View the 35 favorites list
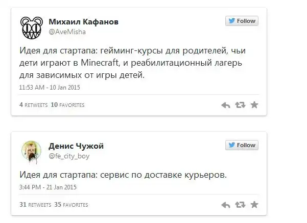The height and width of the screenshot is (223, 307). click(71, 205)
